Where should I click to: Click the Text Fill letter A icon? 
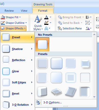pos(46,17)
